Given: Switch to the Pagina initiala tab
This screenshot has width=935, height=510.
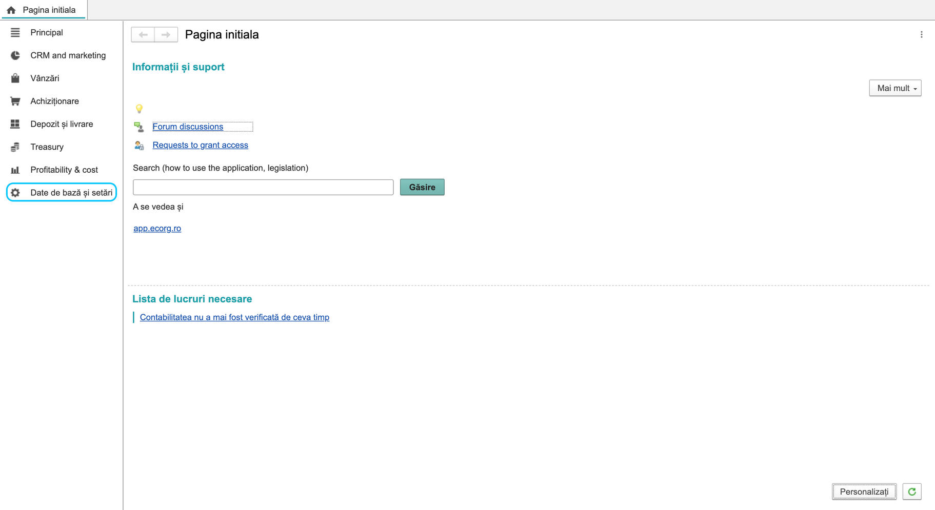Looking at the screenshot, I should 44,10.
